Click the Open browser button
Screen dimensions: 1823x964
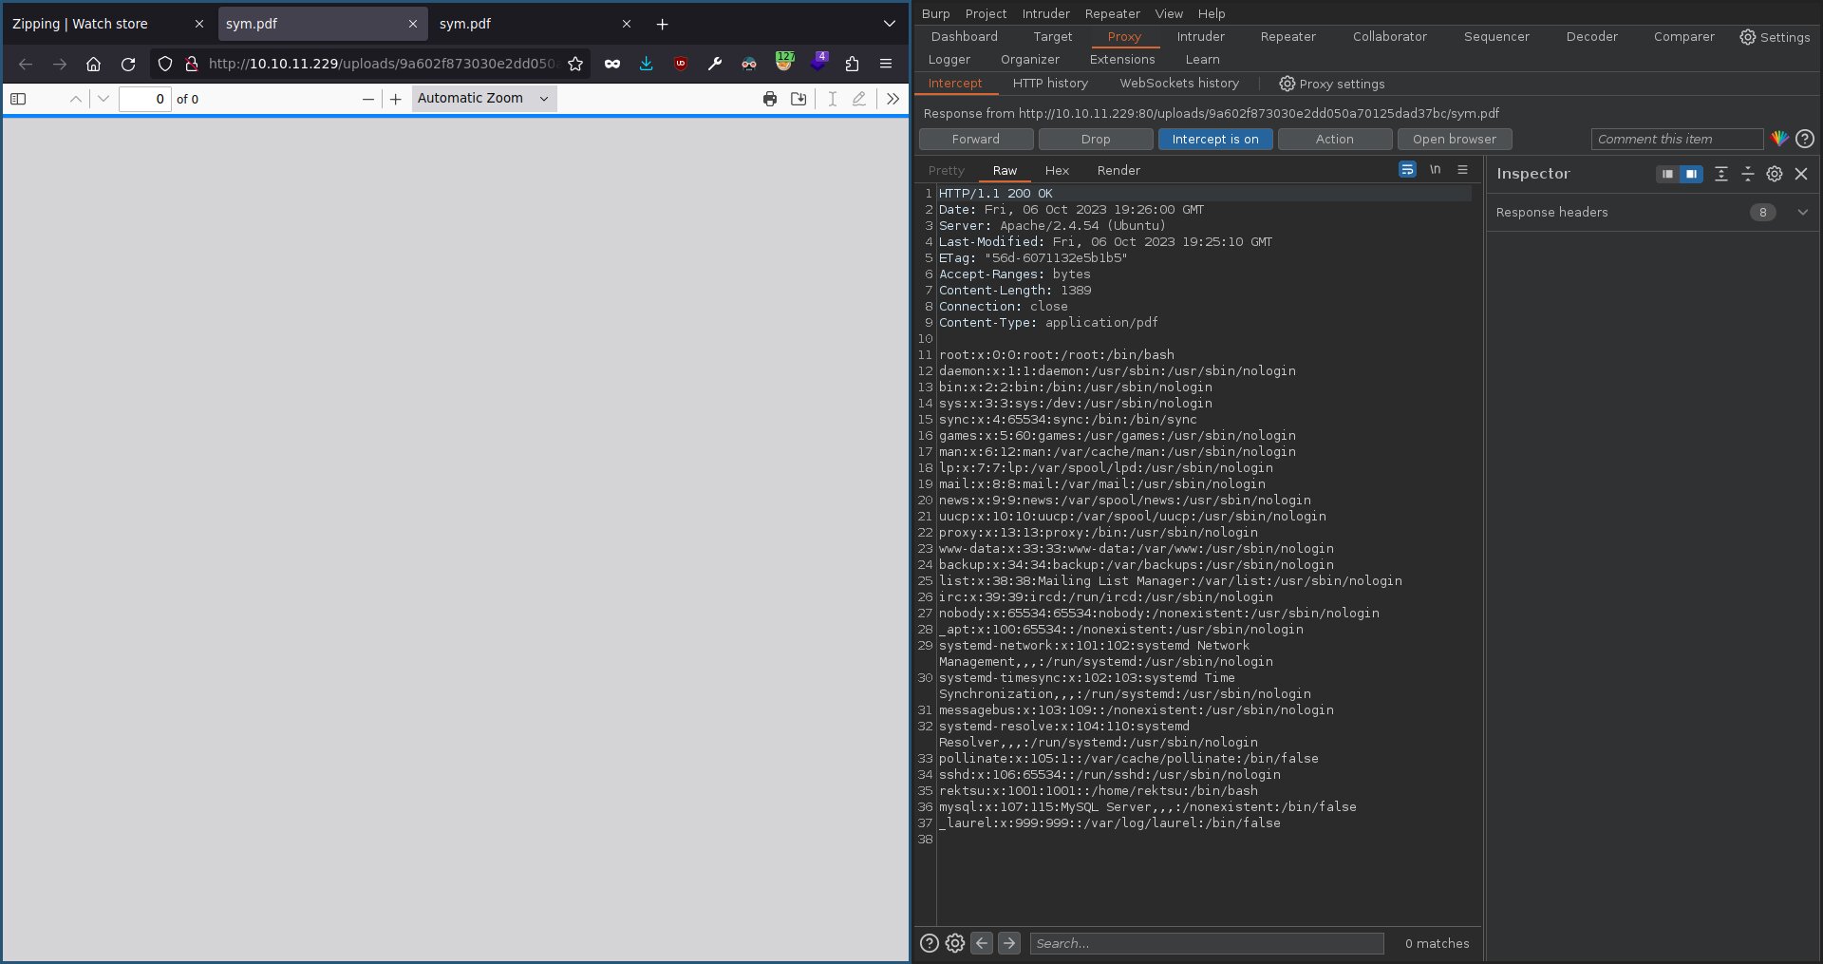1455,139
